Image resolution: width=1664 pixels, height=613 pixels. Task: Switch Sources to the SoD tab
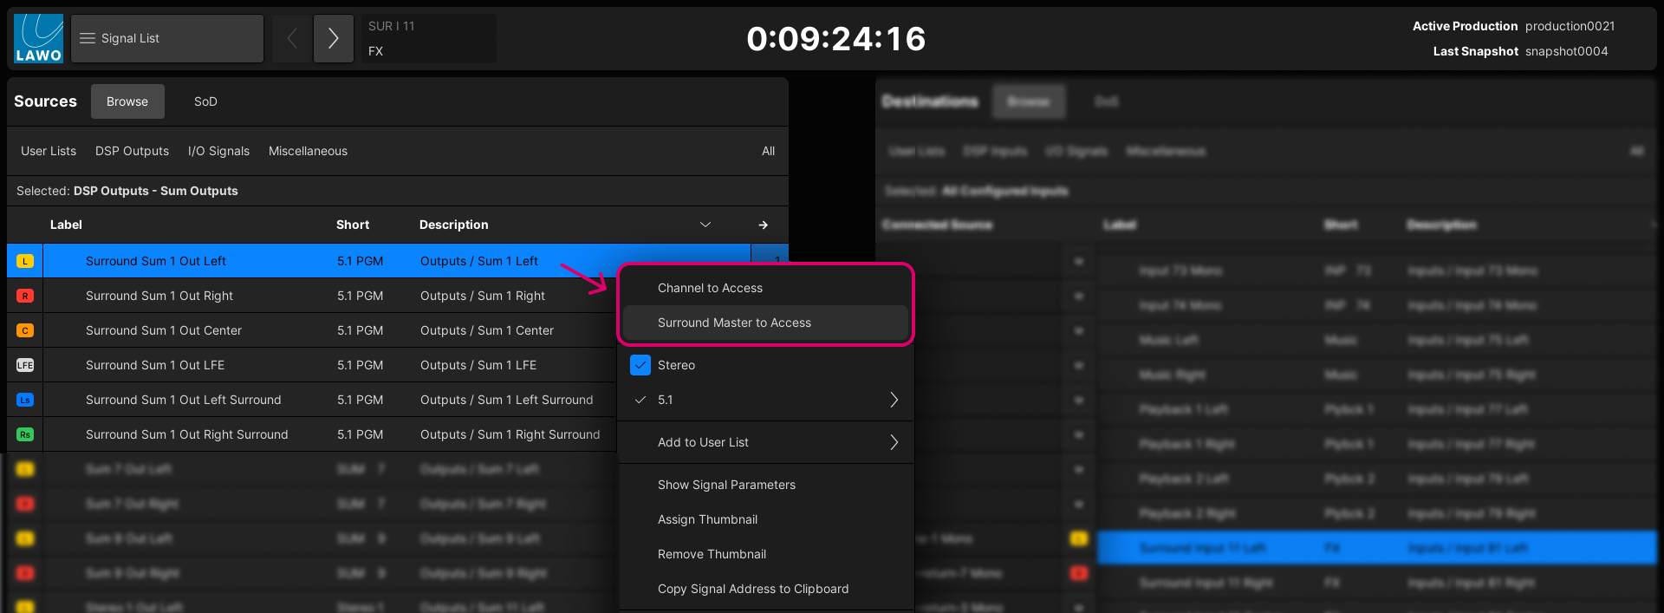click(x=205, y=101)
